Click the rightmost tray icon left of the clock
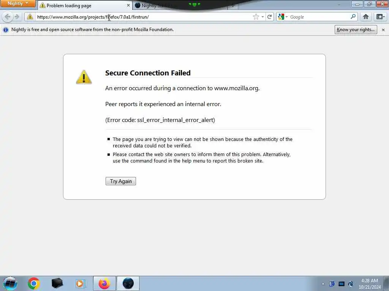The height and width of the screenshot is (291, 389). (x=351, y=284)
